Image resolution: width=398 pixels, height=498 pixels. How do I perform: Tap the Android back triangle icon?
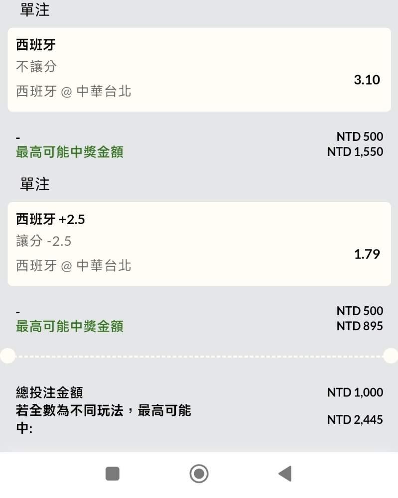click(285, 474)
